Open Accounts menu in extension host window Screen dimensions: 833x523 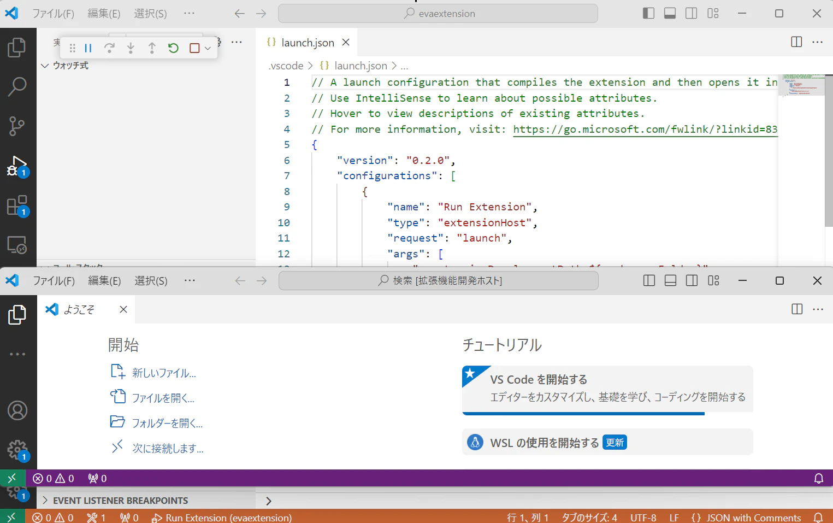coord(17,410)
